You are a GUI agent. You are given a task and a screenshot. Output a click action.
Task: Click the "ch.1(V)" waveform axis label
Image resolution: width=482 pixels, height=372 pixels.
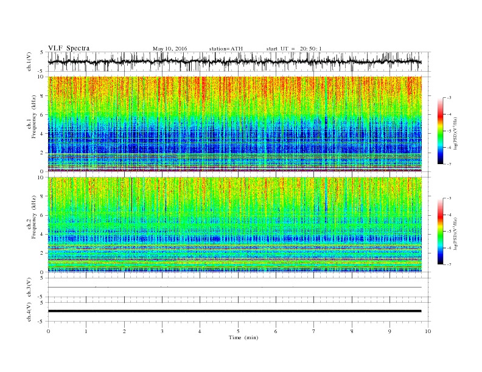coord(29,63)
